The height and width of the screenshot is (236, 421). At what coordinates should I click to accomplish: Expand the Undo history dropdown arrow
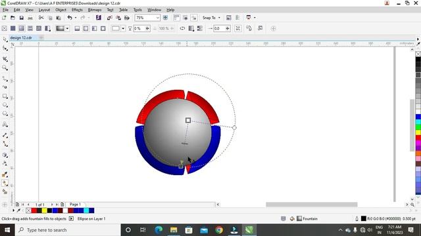(76, 18)
